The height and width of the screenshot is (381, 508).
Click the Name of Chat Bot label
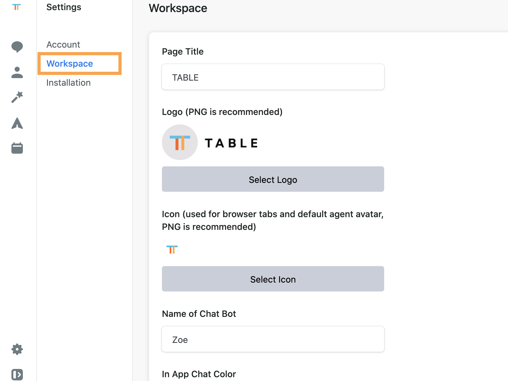(199, 314)
